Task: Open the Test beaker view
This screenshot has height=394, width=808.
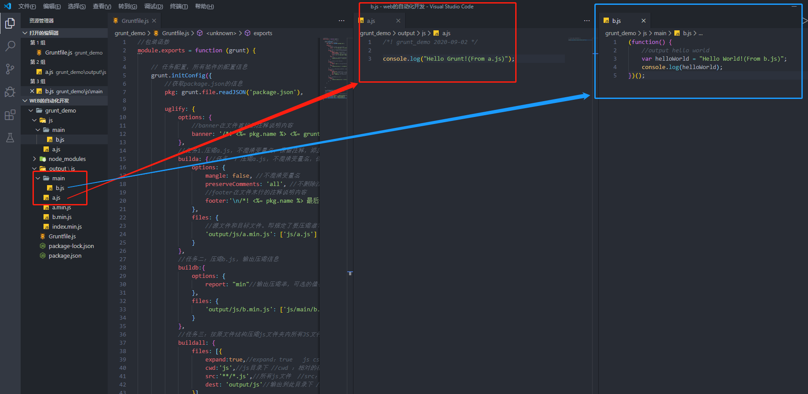Action: (x=10, y=138)
